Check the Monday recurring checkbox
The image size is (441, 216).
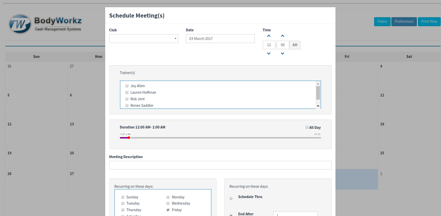[168, 197]
